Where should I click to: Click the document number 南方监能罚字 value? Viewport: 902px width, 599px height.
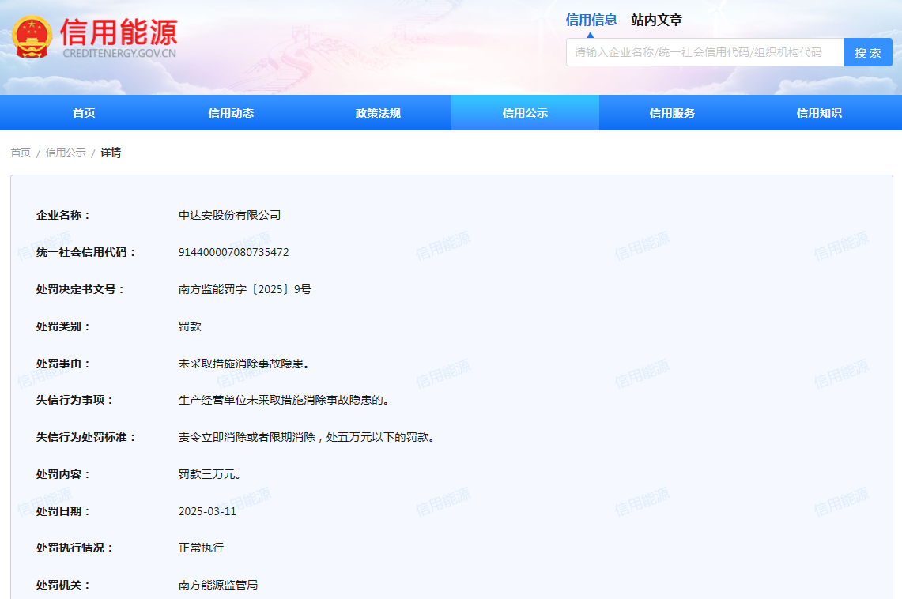coord(244,289)
